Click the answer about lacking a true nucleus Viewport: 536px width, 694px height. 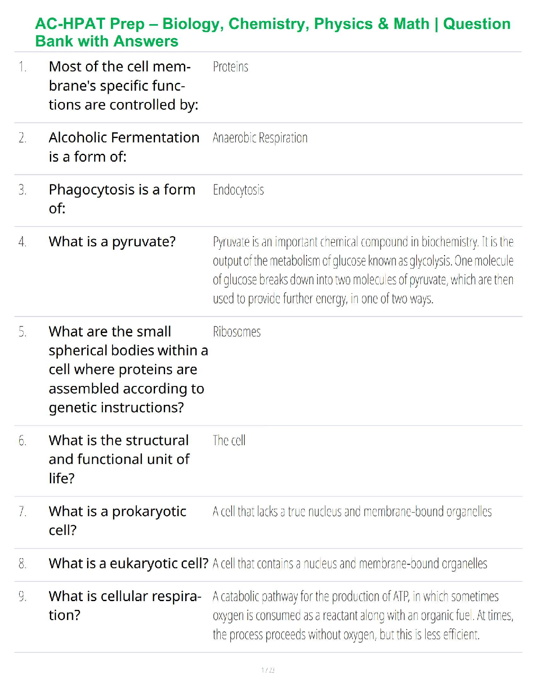pos(352,511)
